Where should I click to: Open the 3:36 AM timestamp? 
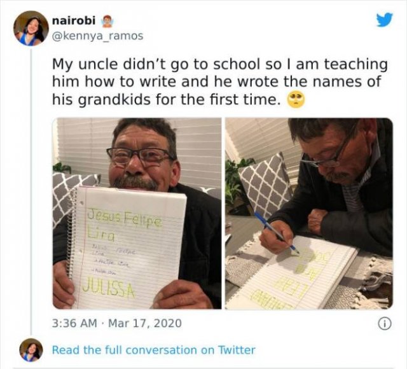point(74,323)
